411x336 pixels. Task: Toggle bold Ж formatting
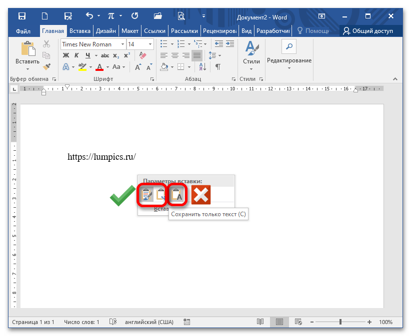[x=65, y=55]
